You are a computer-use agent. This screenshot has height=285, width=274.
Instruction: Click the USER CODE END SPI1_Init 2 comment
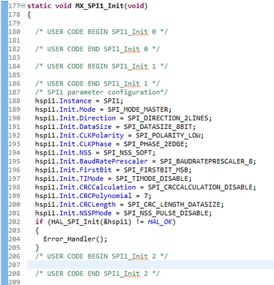98,274
